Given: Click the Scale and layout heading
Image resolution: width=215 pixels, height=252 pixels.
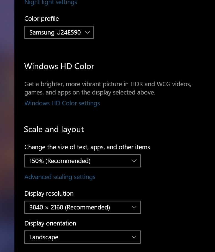Looking at the screenshot, I should click(x=54, y=129).
